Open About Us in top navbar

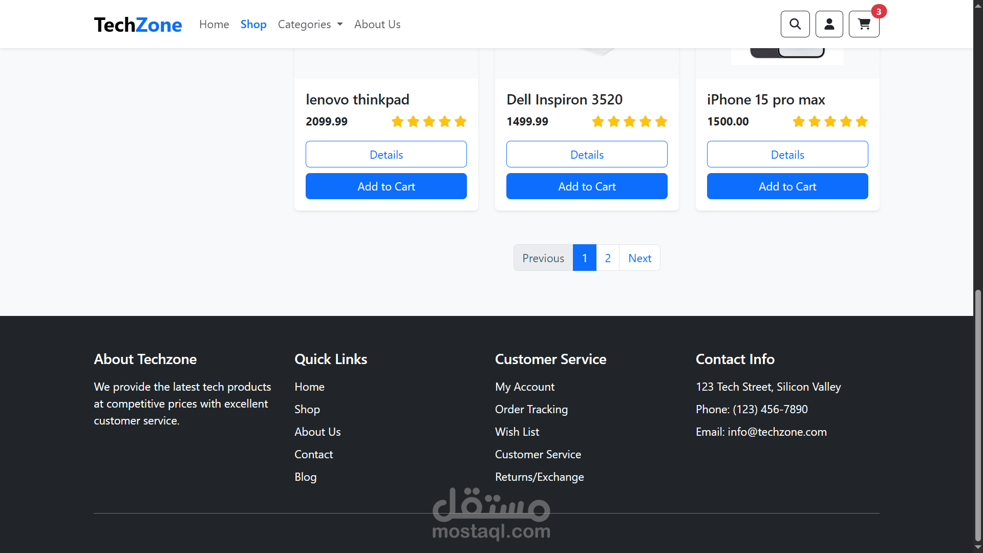point(377,24)
